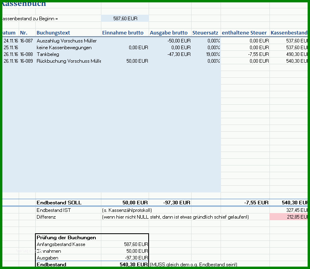Select receipt number cell 16-089

click(27, 61)
